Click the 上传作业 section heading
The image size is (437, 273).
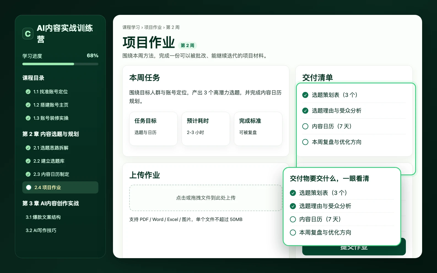coord(145,175)
